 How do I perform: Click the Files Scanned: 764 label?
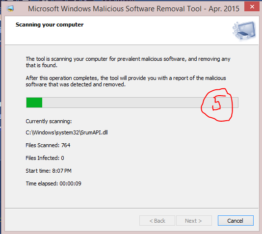48,145
